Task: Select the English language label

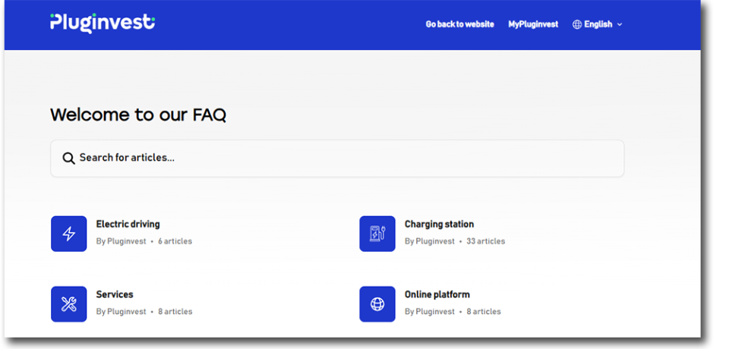Action: (598, 24)
